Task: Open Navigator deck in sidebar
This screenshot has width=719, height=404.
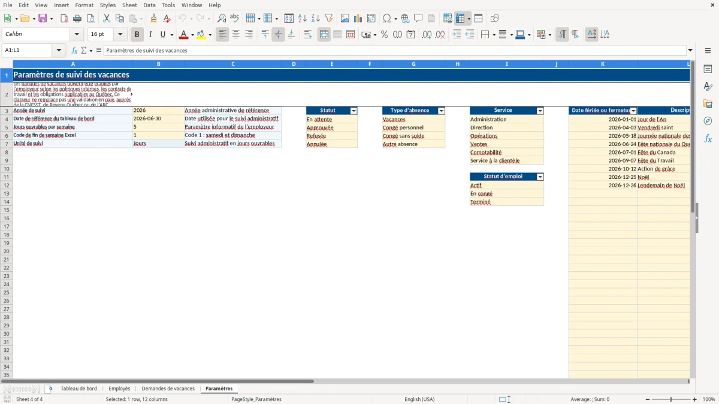Action: coord(708,121)
